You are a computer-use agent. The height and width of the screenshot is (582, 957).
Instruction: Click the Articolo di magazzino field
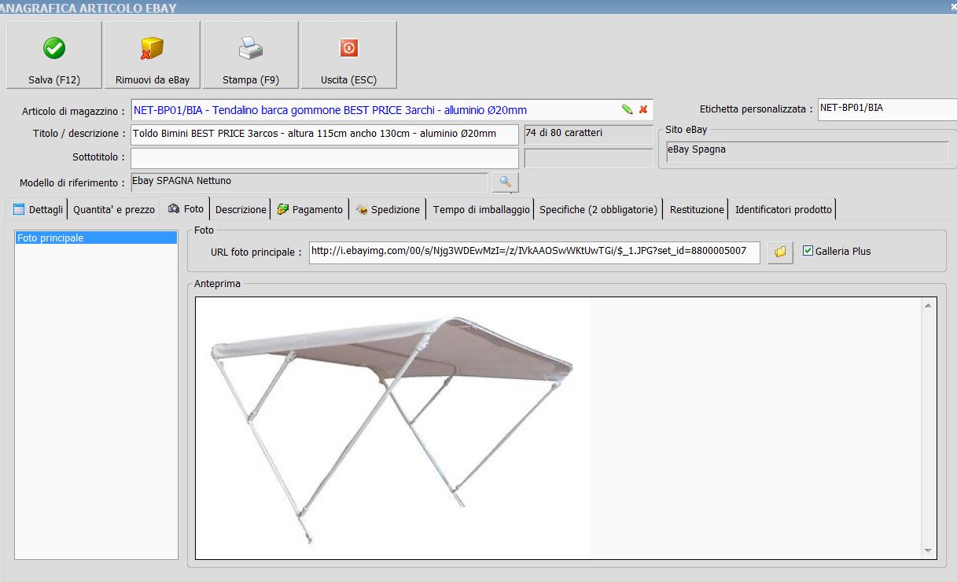392,110
